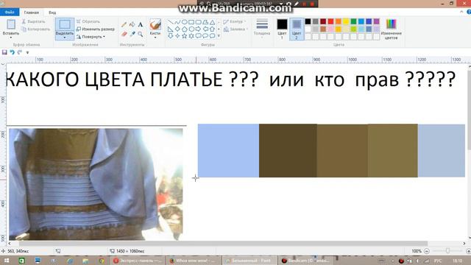Select the Fill with color bucket tool
The image size is (471, 265).
tap(132, 24)
